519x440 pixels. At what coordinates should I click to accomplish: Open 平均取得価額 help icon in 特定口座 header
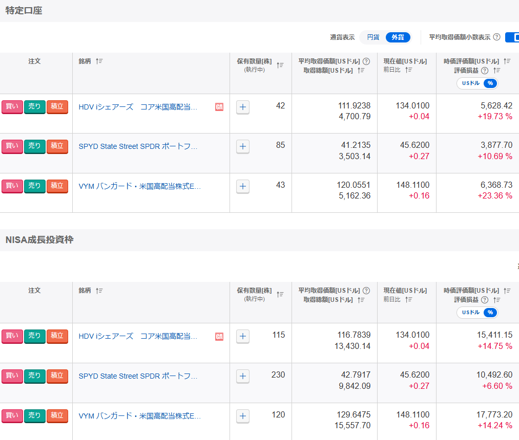(x=366, y=61)
